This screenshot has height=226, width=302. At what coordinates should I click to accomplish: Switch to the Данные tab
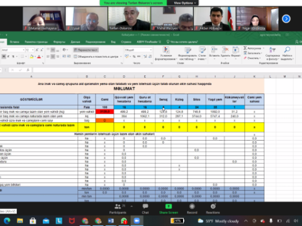(x=75, y=42)
